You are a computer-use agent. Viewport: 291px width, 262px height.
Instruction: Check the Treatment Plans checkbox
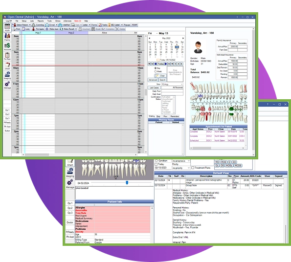point(193,168)
